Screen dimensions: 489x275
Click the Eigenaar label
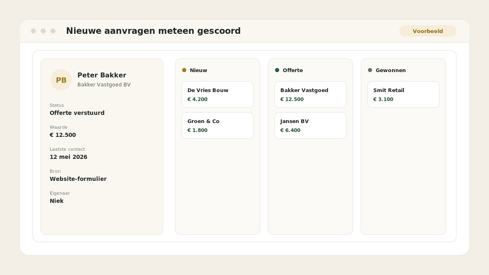[x=59, y=193]
